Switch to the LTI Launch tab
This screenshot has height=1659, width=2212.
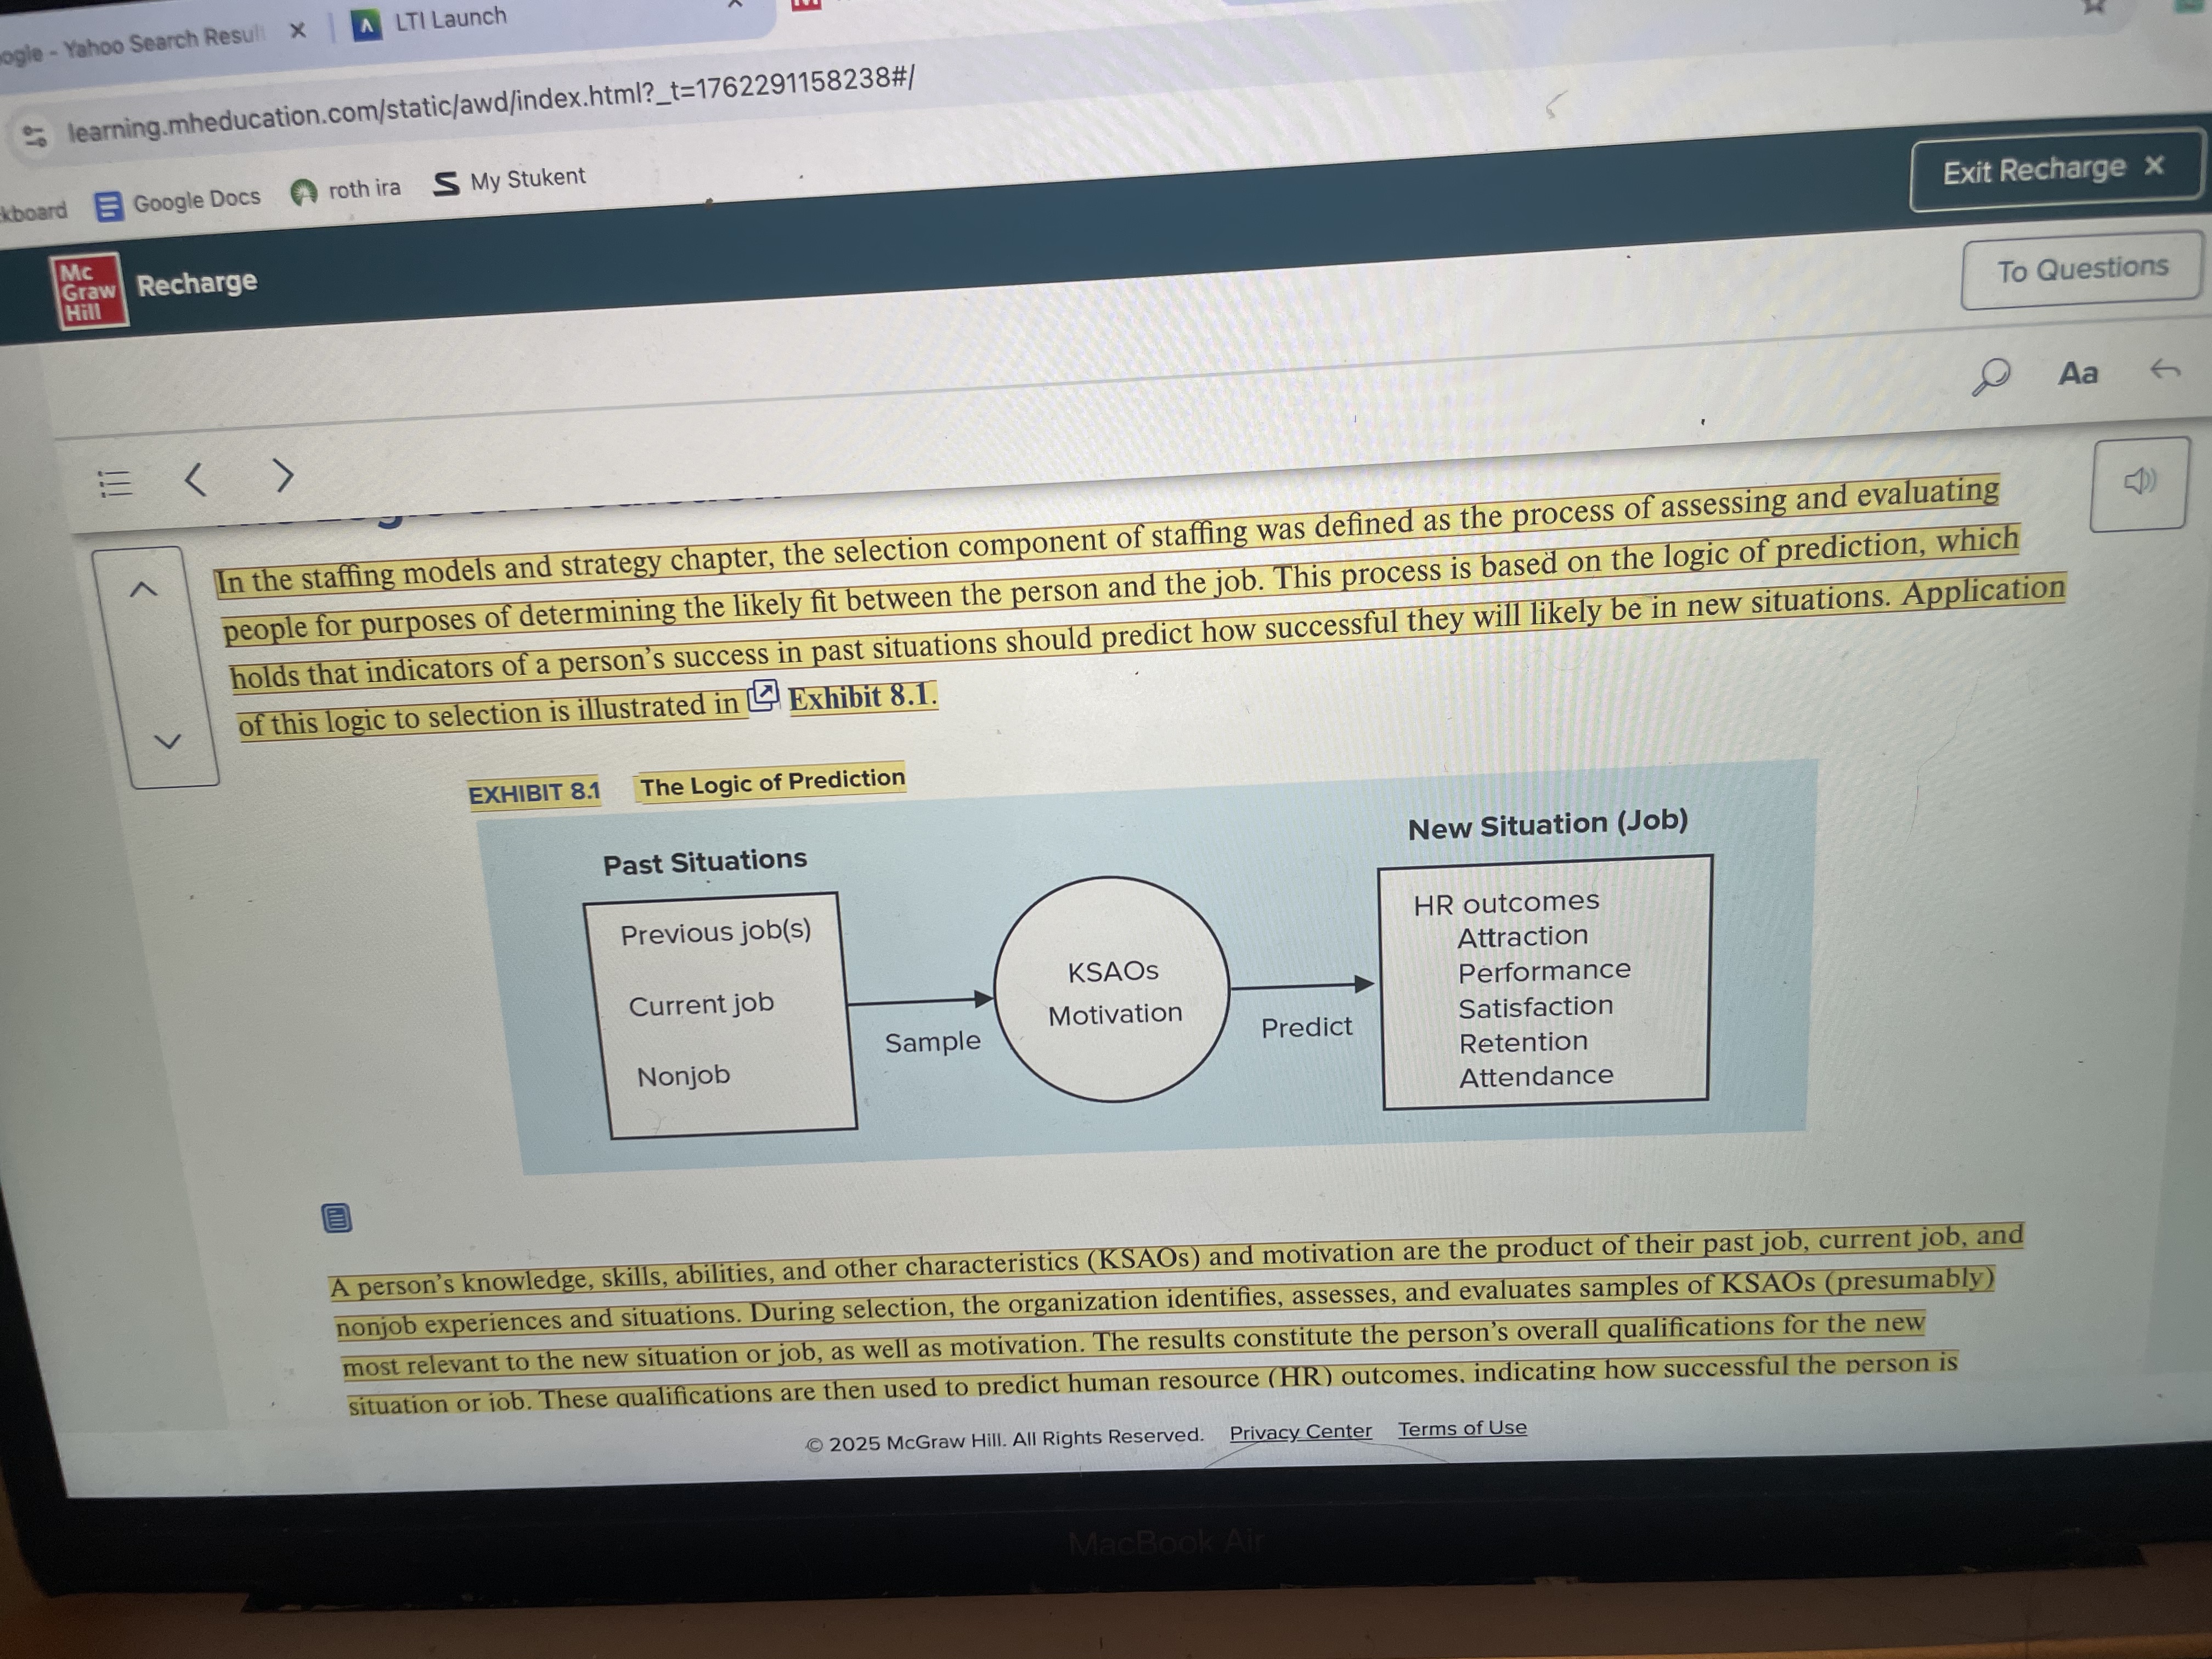(450, 20)
